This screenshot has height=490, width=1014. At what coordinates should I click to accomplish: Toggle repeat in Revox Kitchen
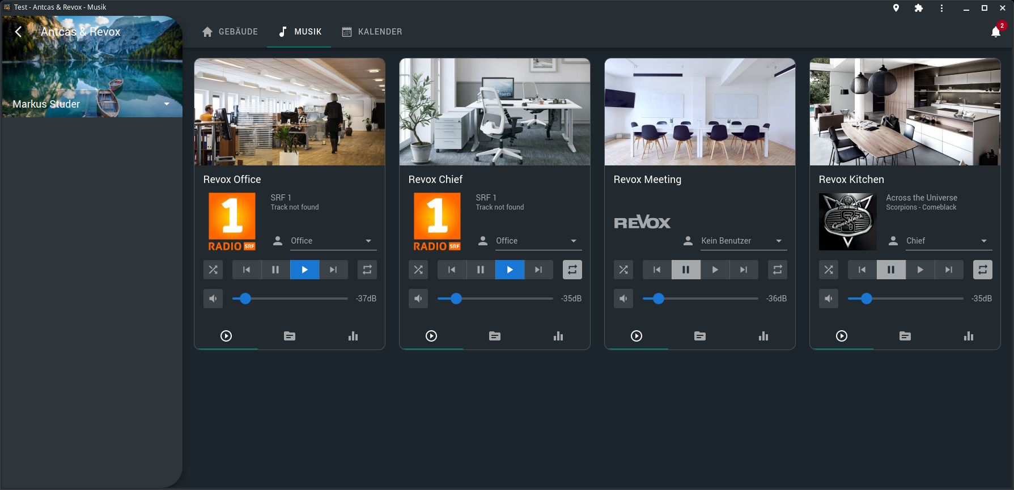983,270
